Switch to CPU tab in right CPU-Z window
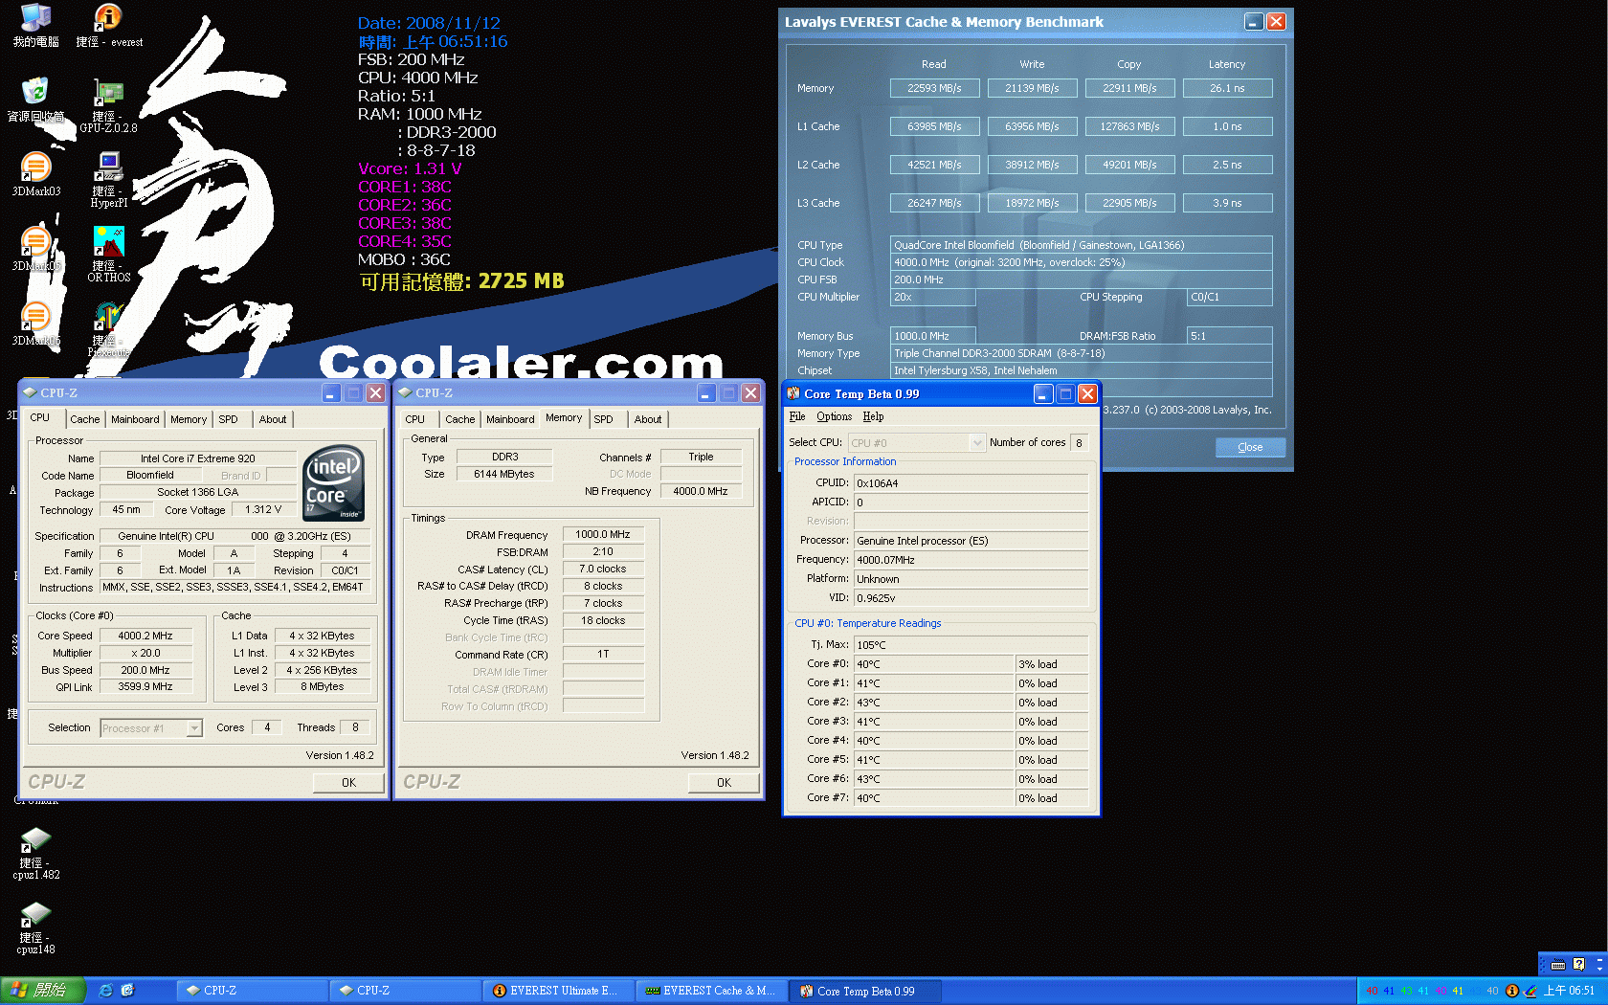Screen dimensions: 1608x1005 click(x=414, y=419)
